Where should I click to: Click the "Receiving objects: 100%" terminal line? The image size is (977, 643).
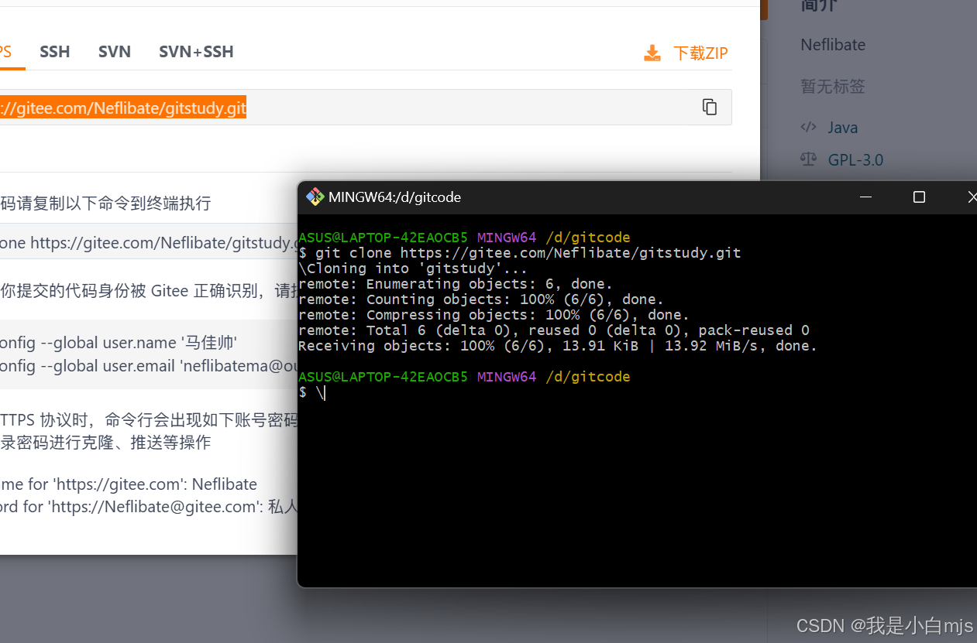(558, 346)
